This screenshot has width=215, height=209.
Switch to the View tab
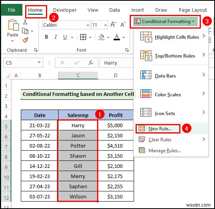click(x=93, y=10)
